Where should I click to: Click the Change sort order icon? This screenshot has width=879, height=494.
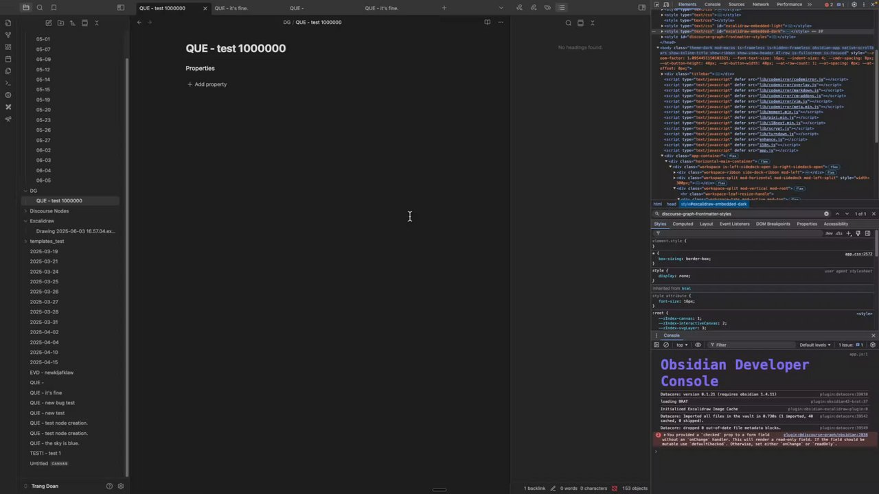[73, 23]
